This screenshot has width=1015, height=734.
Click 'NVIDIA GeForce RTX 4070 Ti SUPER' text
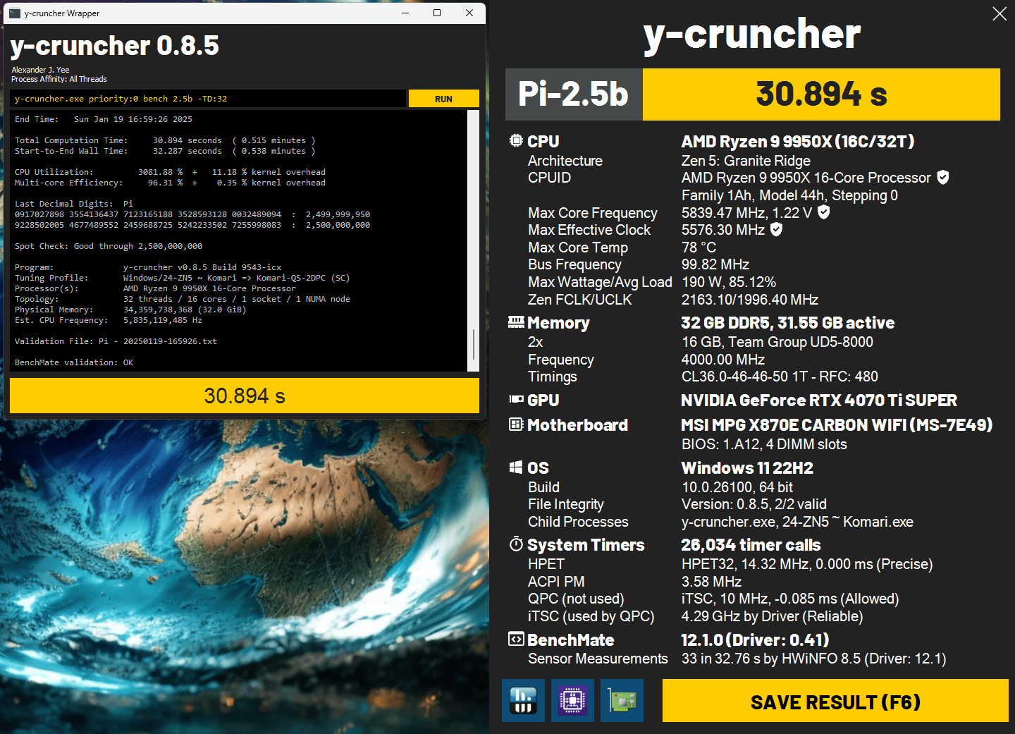pos(819,400)
